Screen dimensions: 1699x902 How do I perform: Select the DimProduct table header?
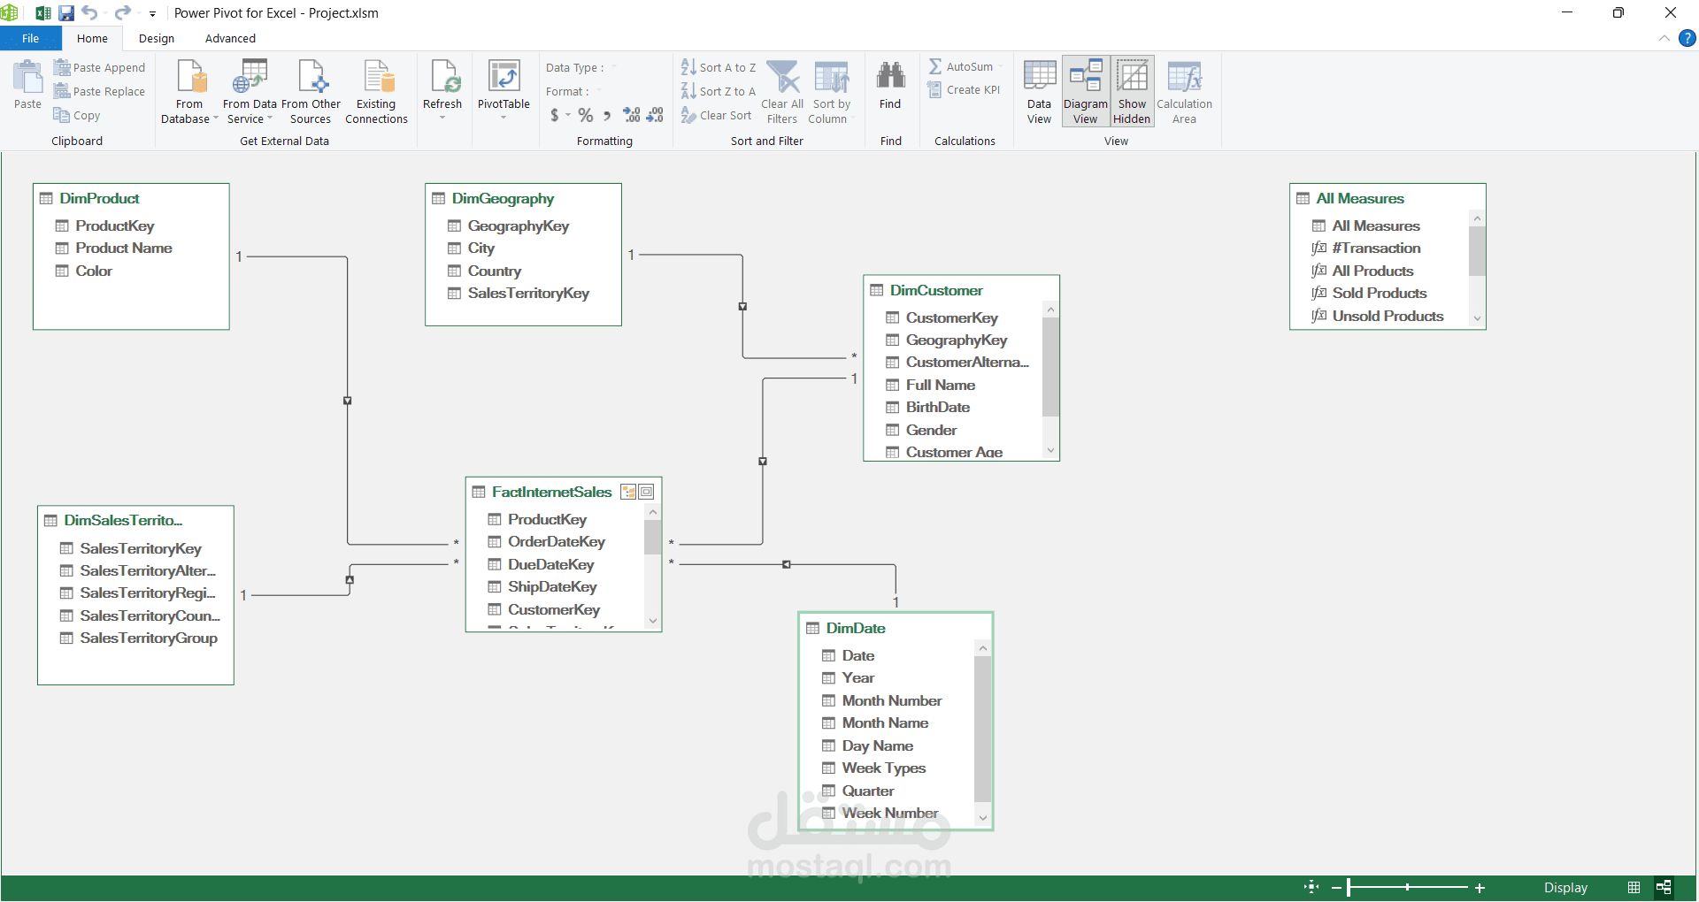131,198
